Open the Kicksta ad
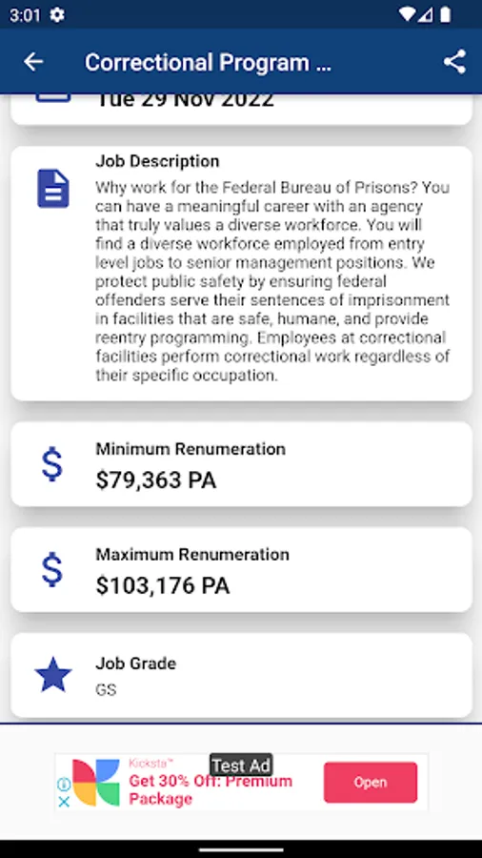This screenshot has width=482, height=858. pyautogui.click(x=370, y=783)
